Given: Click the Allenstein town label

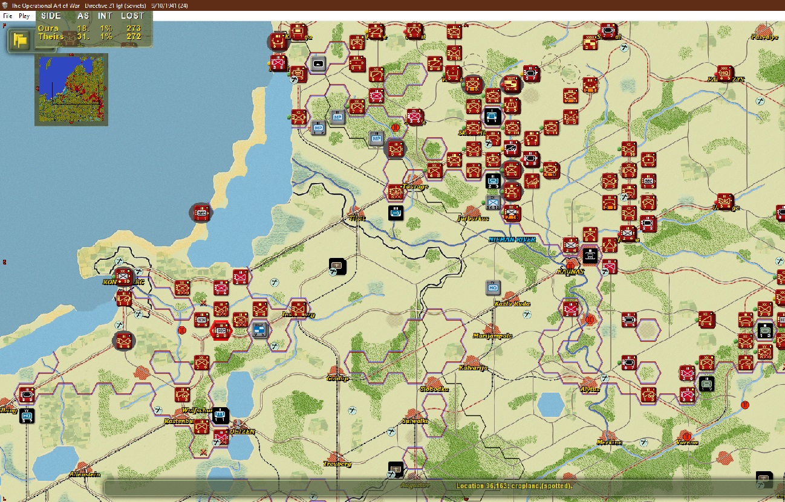Looking at the screenshot, I should click(85, 475).
